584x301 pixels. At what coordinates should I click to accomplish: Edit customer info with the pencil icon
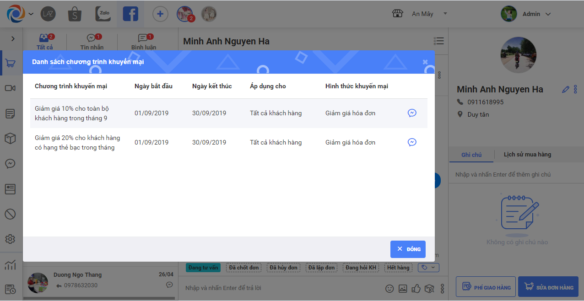tap(566, 90)
